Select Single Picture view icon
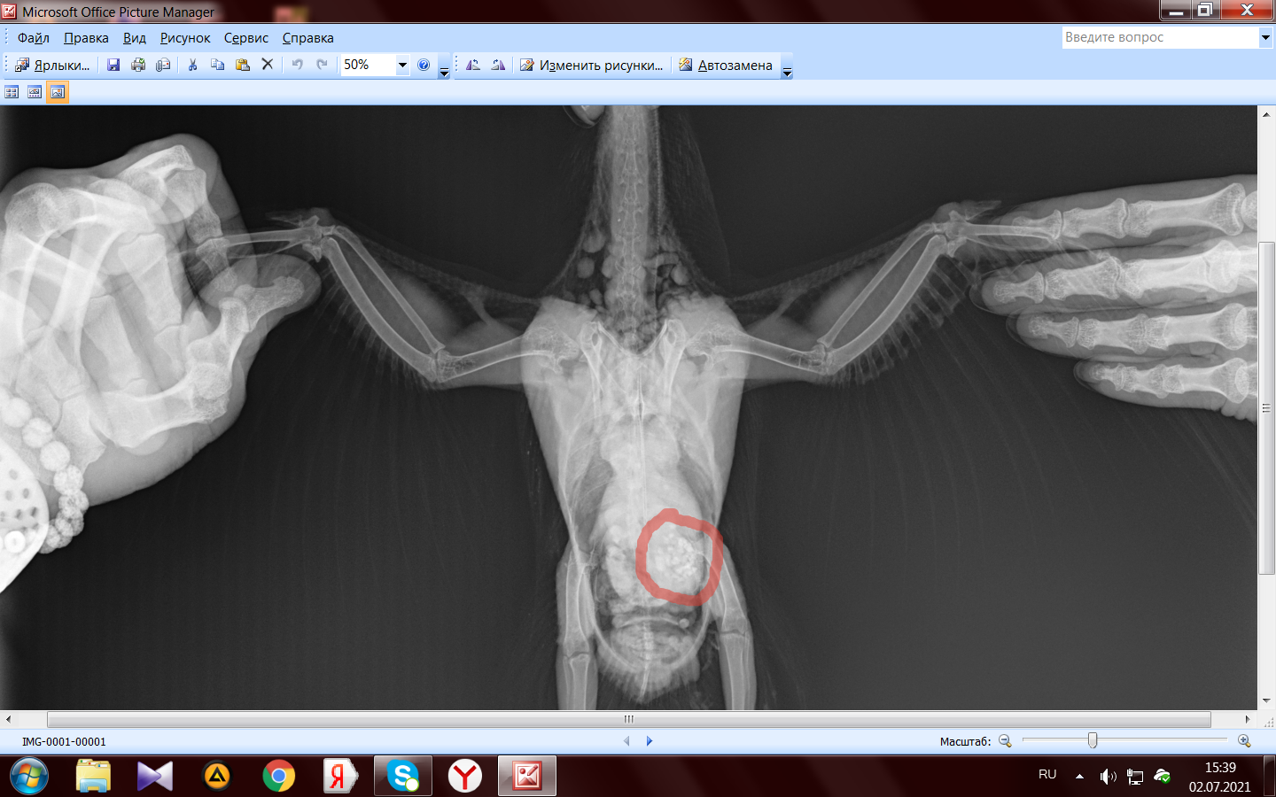 [x=58, y=92]
